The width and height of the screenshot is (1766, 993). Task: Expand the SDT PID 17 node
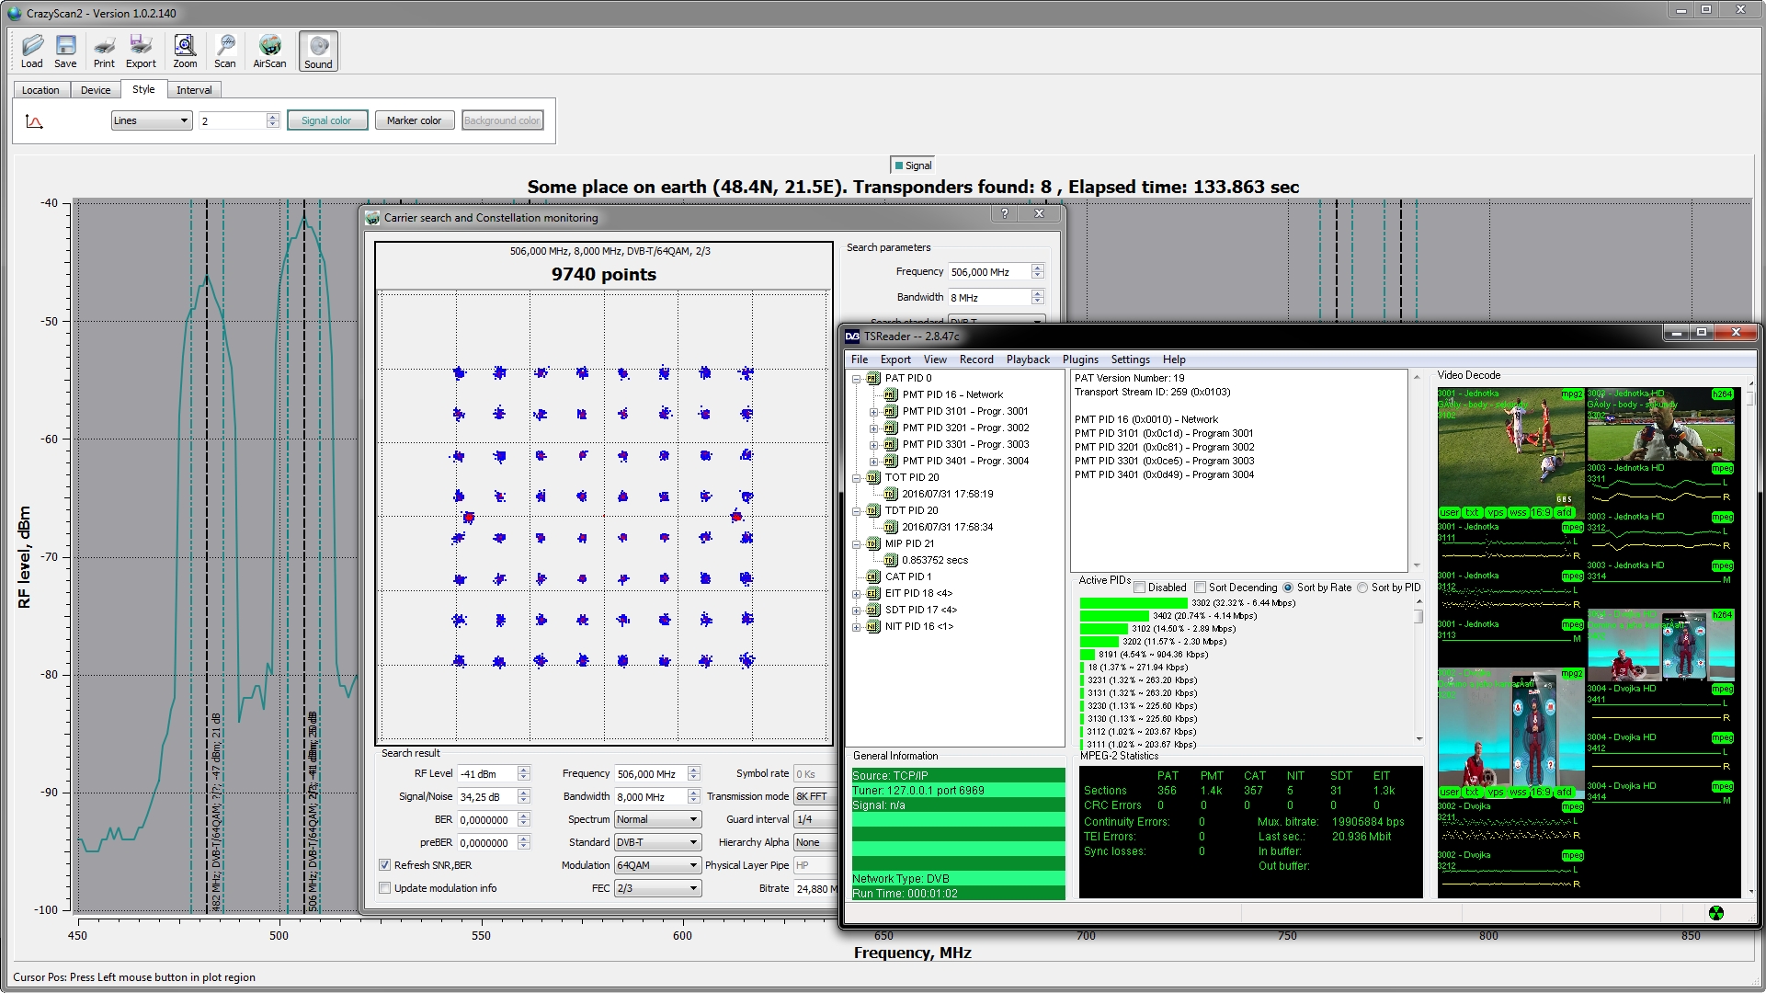point(857,611)
